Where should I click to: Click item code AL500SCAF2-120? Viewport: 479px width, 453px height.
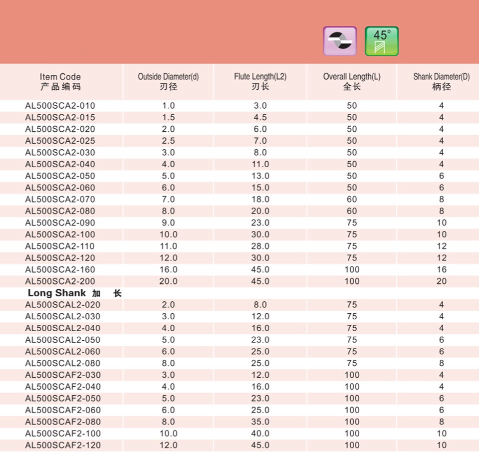click(63, 446)
